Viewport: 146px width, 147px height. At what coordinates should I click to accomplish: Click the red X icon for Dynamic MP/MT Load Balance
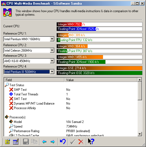click(x=11, y=103)
